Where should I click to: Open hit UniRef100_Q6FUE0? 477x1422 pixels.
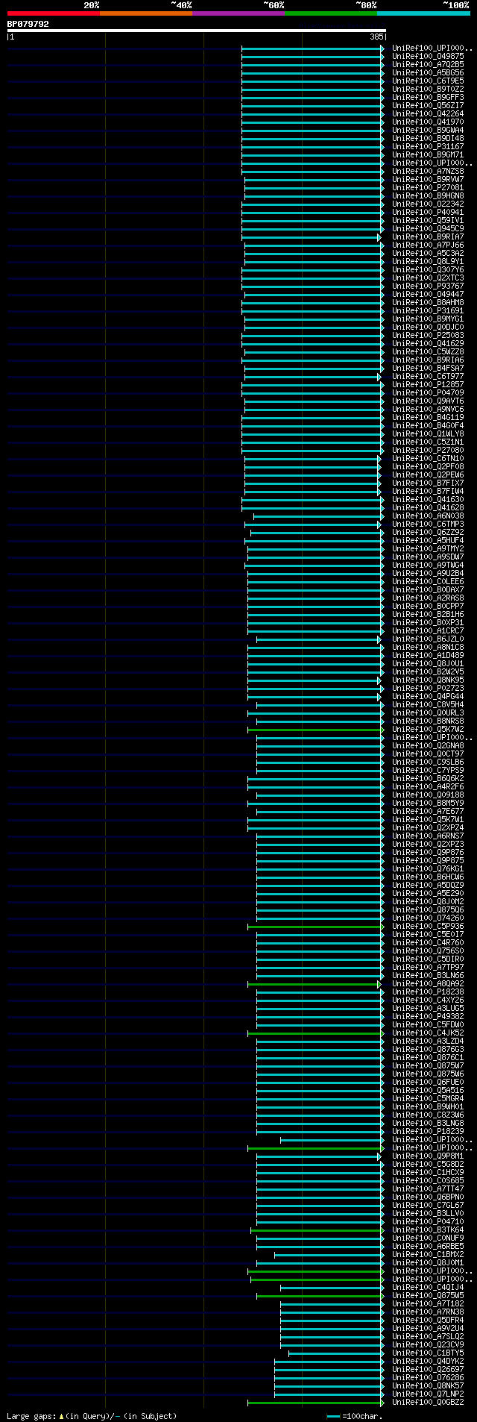(428, 1082)
